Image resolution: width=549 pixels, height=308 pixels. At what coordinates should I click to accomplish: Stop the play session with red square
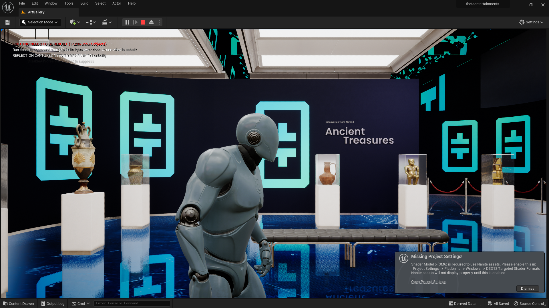[143, 22]
